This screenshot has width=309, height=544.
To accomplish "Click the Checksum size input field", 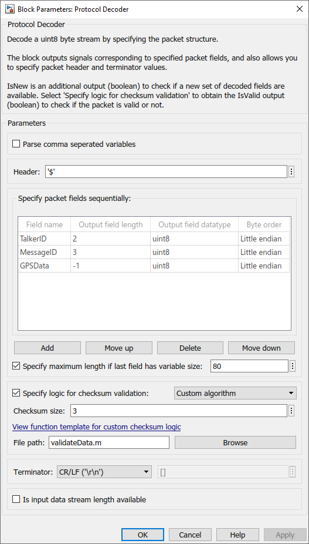I will point(179,411).
